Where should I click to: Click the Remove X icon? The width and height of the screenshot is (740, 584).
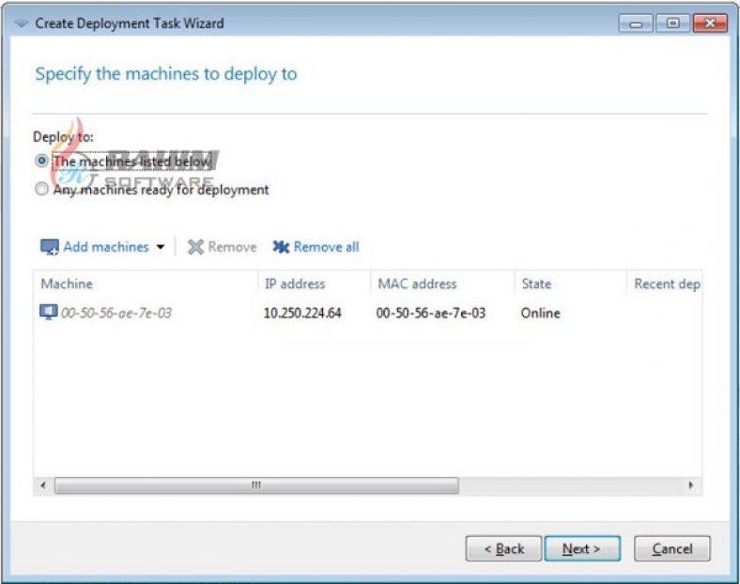coord(195,247)
